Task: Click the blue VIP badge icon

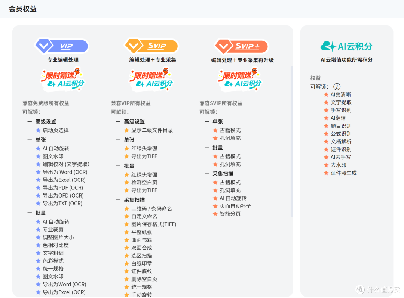Action: pos(62,46)
